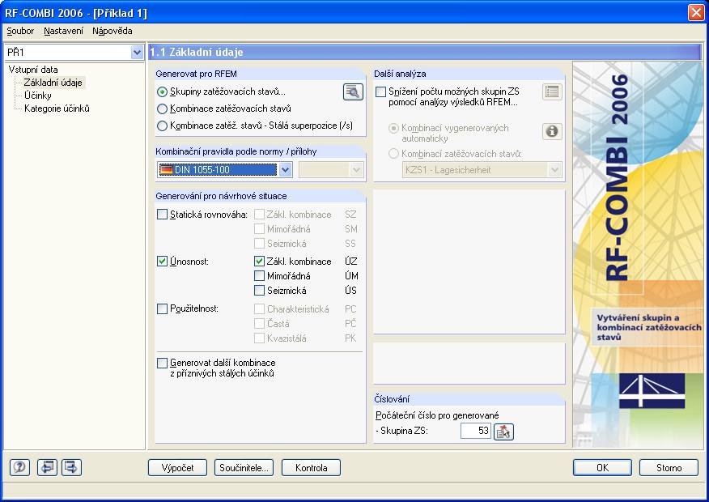
Task: Select Základní údaje in tree
Action: tap(53, 83)
